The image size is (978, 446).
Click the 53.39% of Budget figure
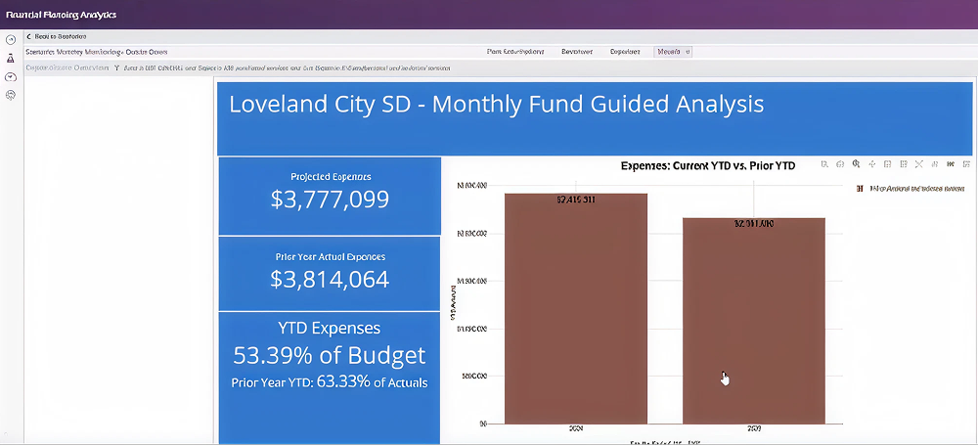330,355
